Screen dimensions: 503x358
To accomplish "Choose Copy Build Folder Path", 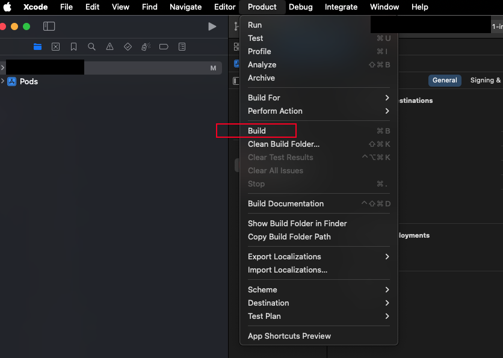I will click(319, 236).
